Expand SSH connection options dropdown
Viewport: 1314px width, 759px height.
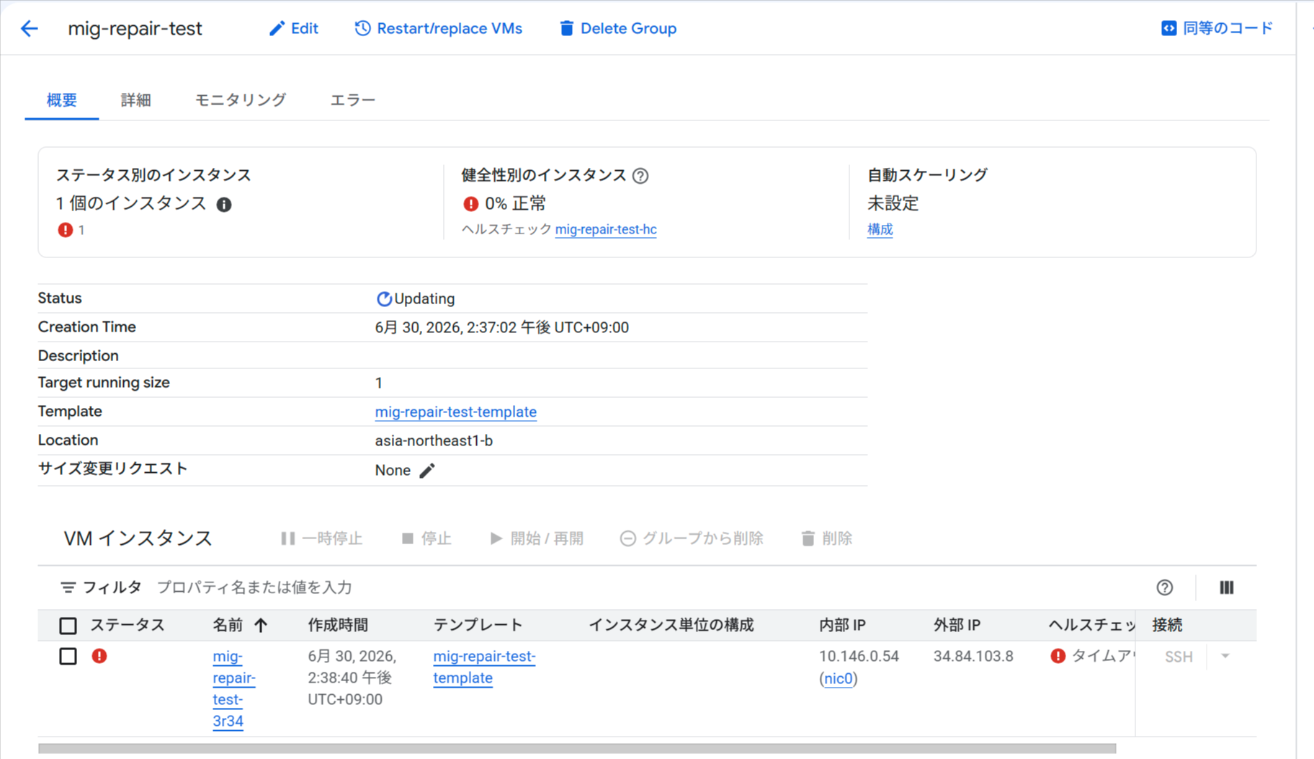pos(1225,657)
